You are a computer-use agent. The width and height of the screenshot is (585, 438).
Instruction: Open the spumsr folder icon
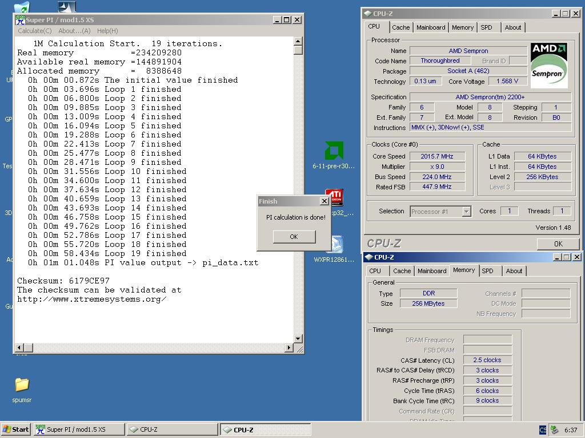22,384
